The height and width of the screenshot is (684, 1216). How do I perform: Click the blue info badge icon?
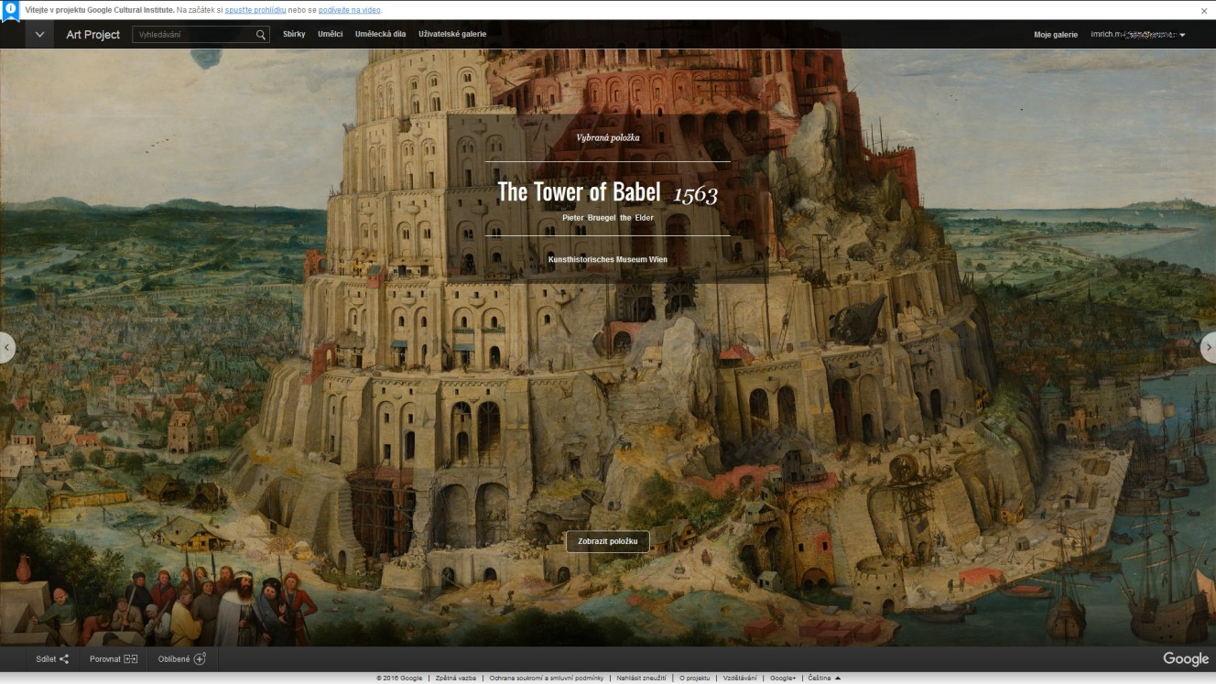[x=10, y=10]
